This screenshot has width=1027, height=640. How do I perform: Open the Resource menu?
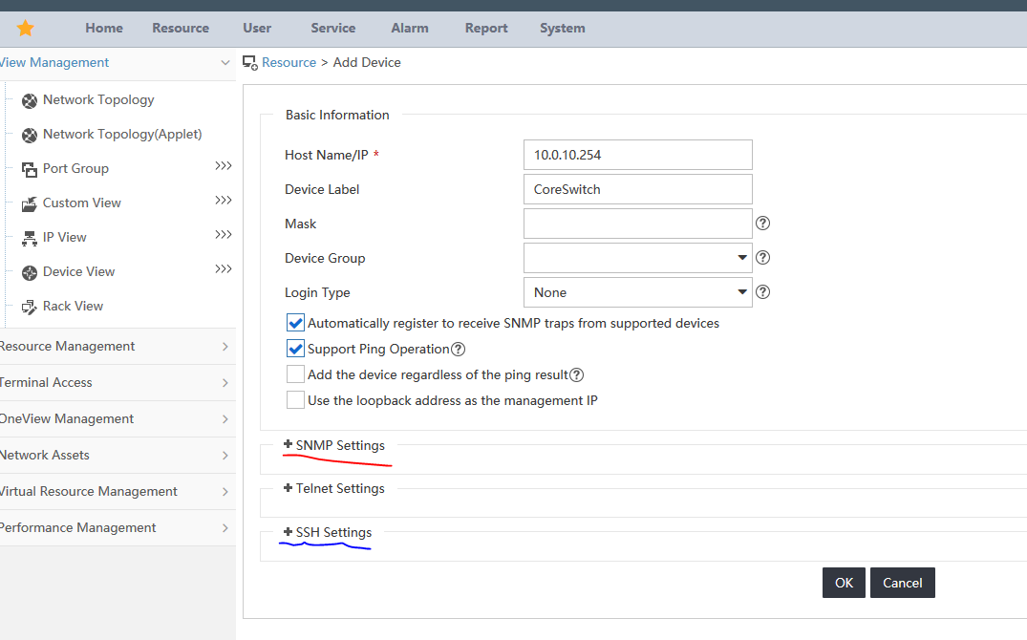181,28
